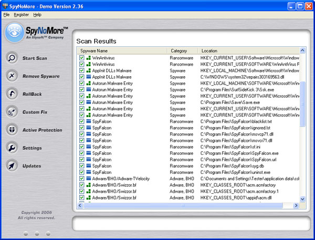The width and height of the screenshot is (315, 240).
Task: Click the Start Scan magnifier icon
Action: (12, 58)
